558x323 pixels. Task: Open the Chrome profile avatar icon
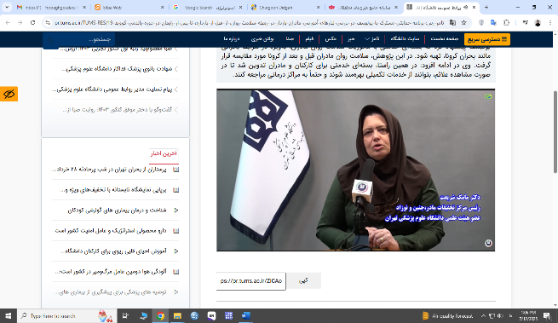pyautogui.click(x=538, y=23)
